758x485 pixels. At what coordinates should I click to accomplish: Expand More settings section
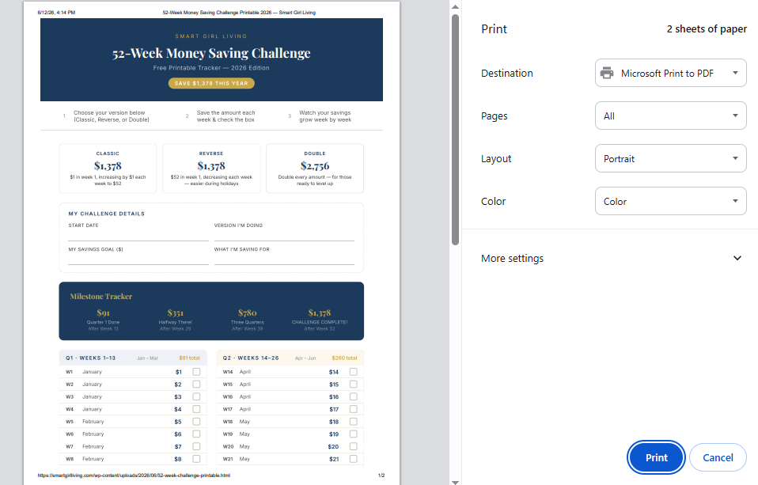coord(611,258)
